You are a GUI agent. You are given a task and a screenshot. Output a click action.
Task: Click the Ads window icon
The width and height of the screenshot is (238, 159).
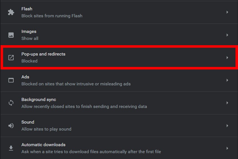pos(11,80)
